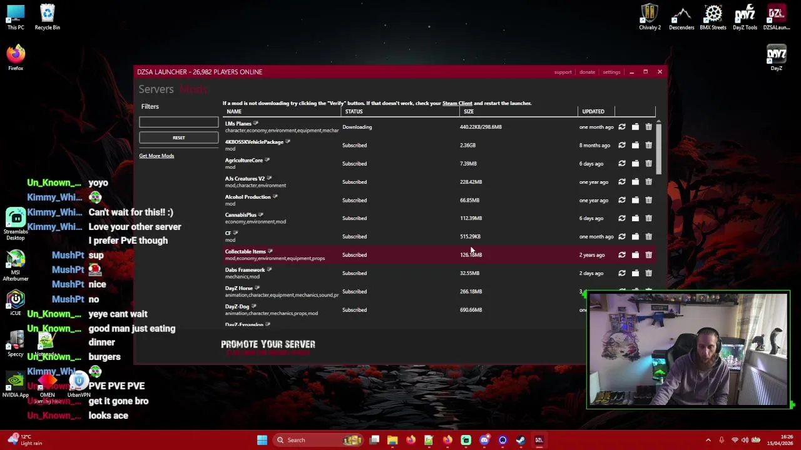Open MSI Afterburner desktop shortcut
This screenshot has width=801, height=450.
click(16, 266)
